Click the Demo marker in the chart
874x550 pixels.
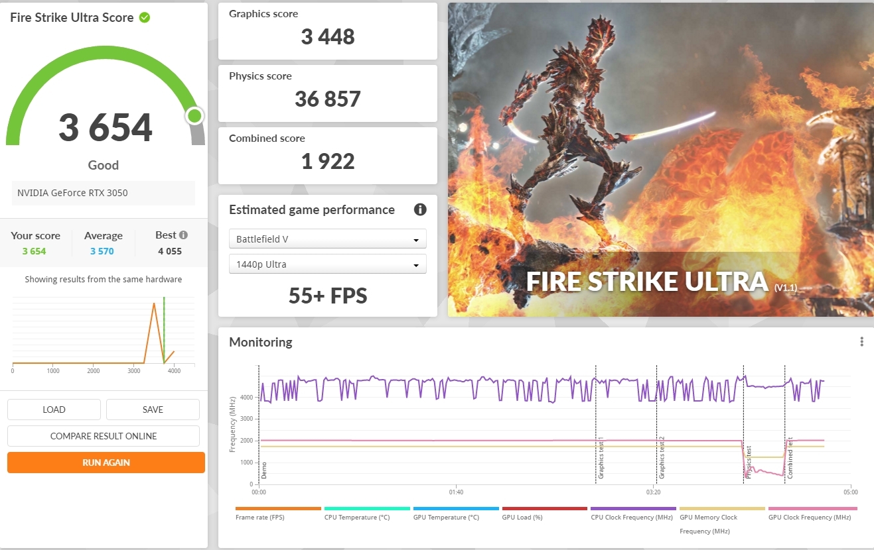tap(263, 470)
